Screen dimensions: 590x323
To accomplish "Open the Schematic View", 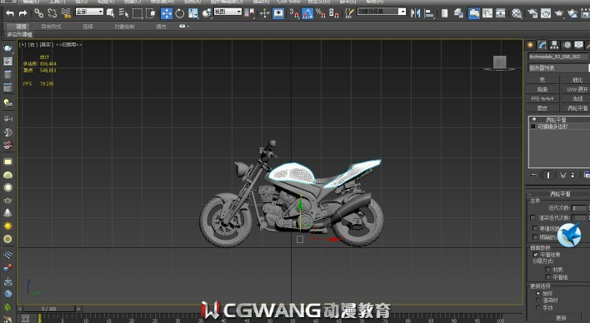I will 501,13.
